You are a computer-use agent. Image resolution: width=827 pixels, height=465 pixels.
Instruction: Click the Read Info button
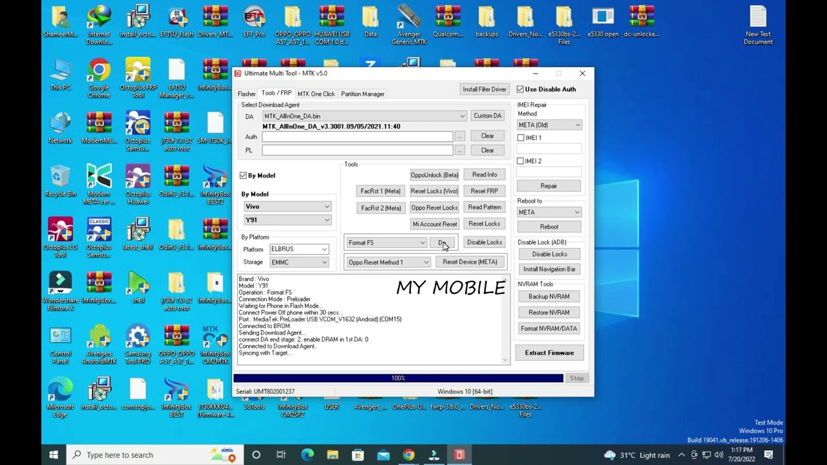pyautogui.click(x=484, y=175)
